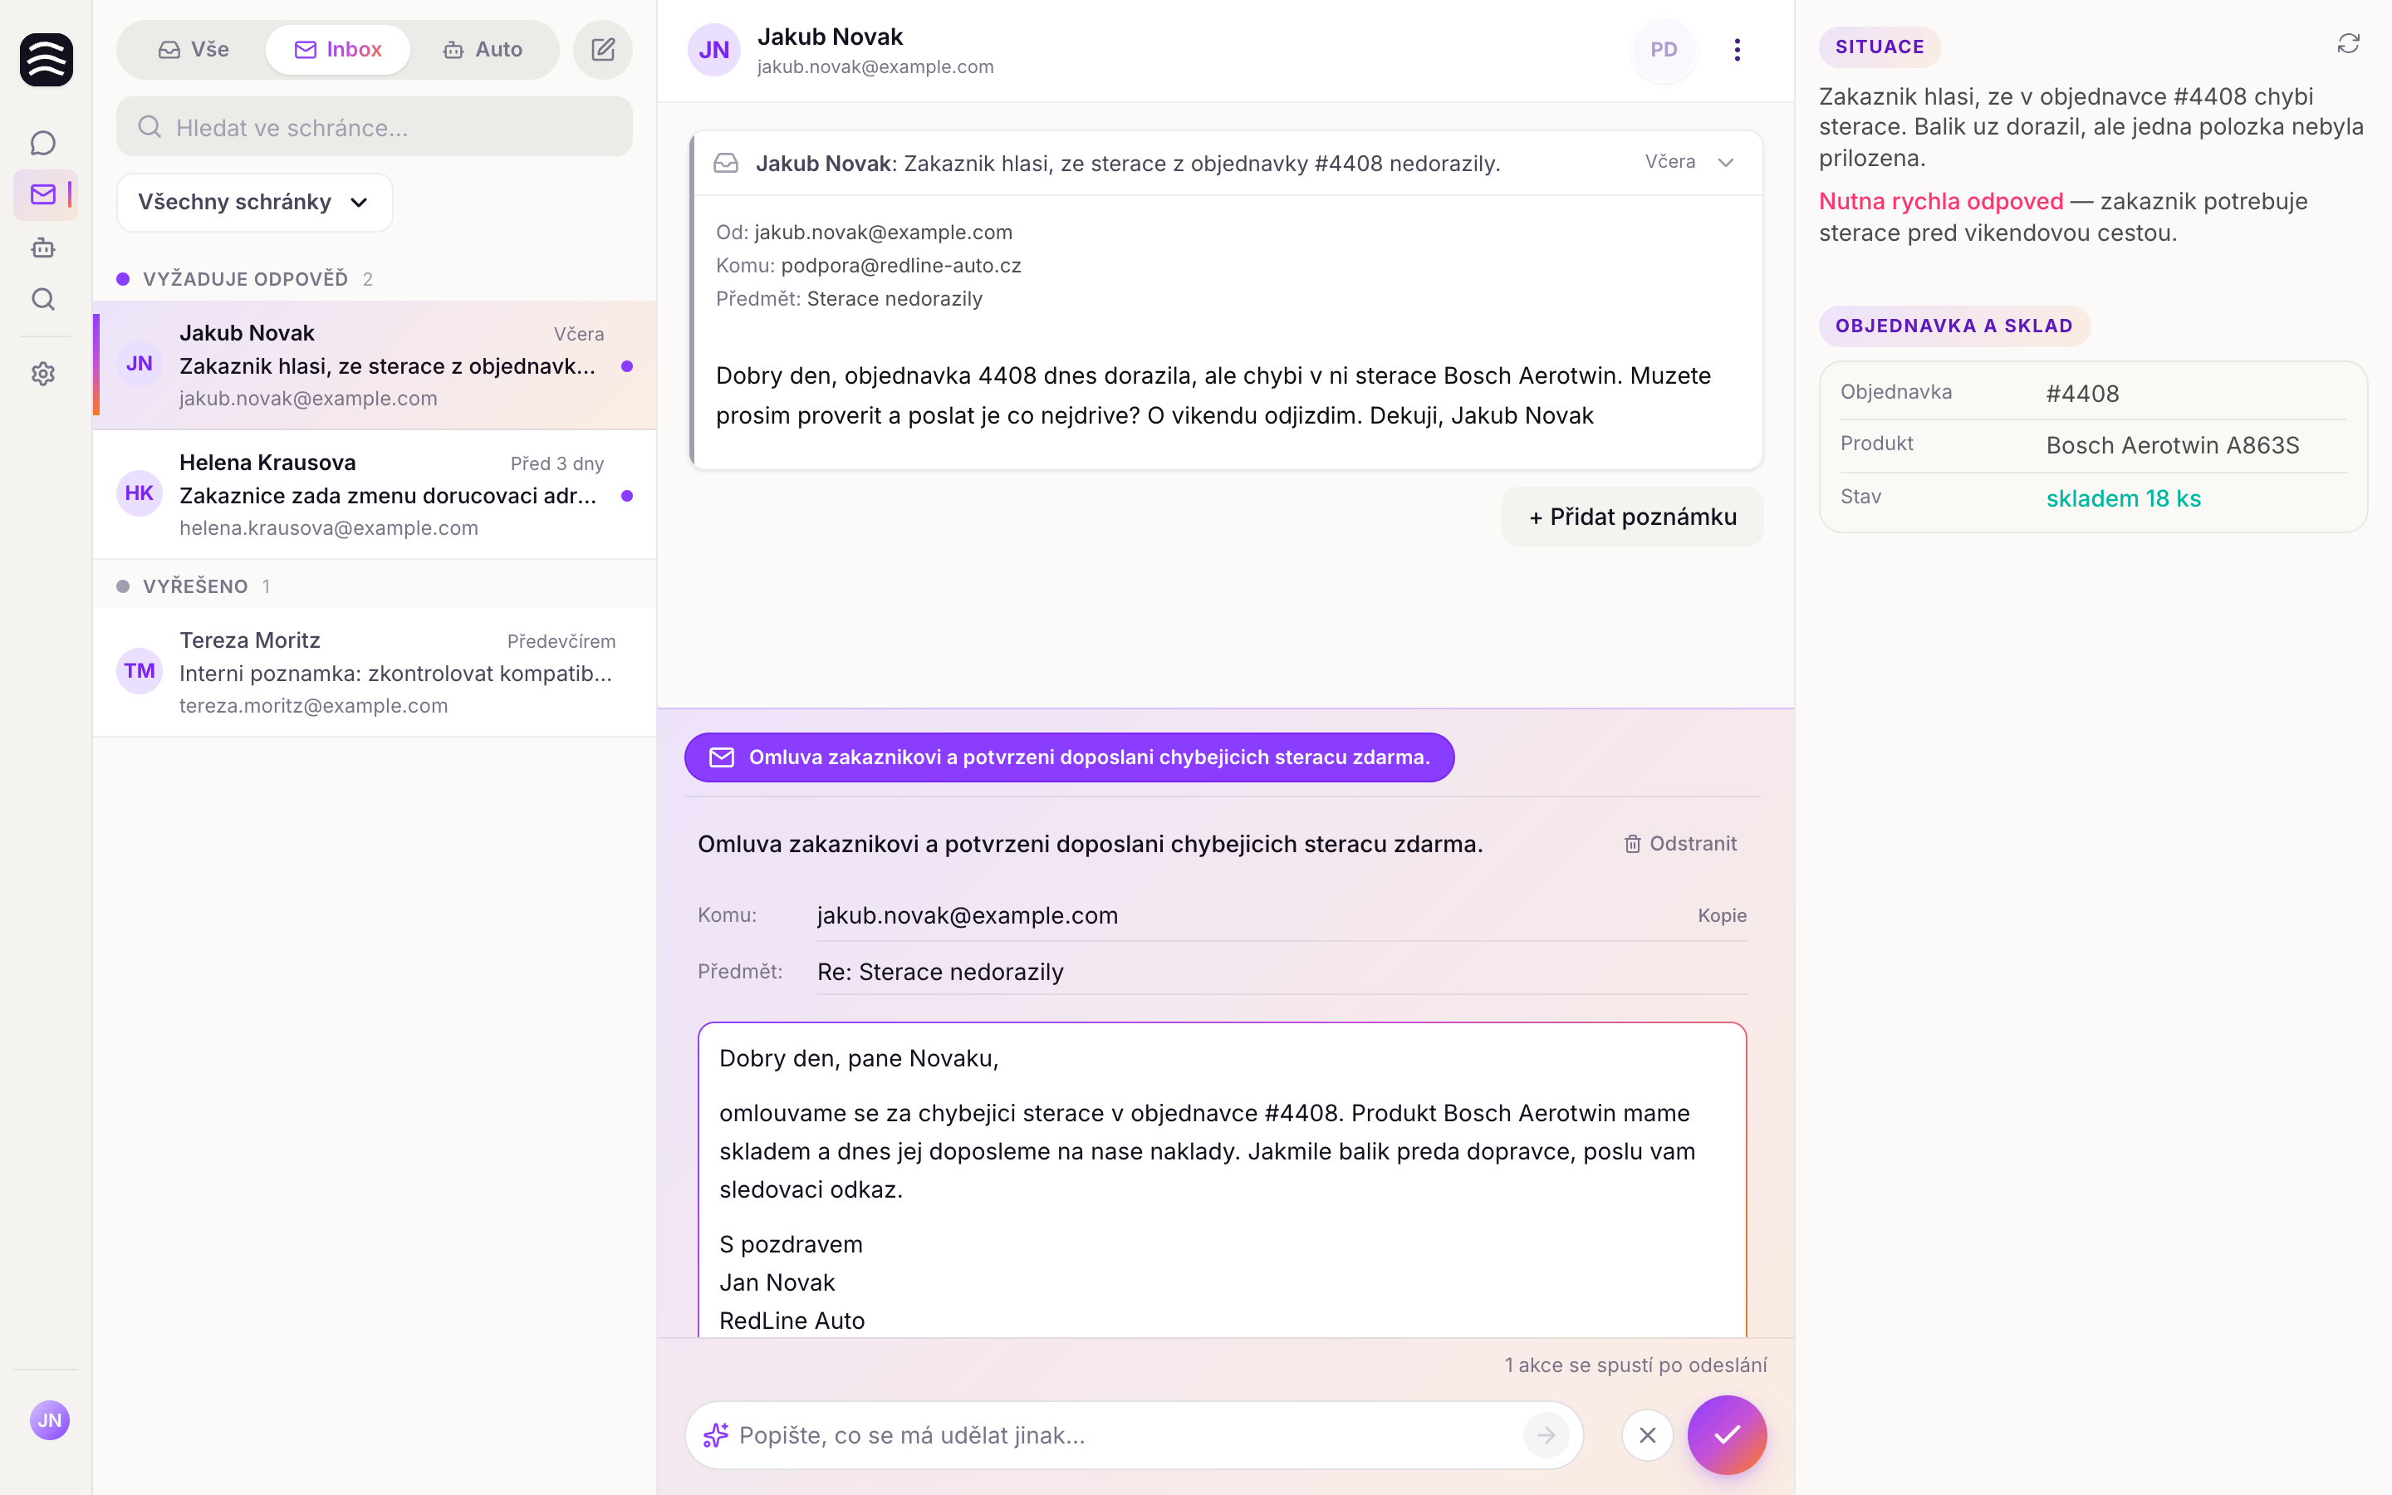Open the bot automation sidebar icon
This screenshot has width=2392, height=1495.
(x=42, y=248)
